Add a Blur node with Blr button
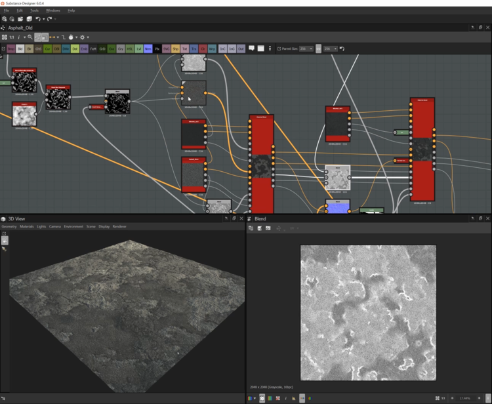Viewport: 492px width, 404px height. [x=29, y=49]
